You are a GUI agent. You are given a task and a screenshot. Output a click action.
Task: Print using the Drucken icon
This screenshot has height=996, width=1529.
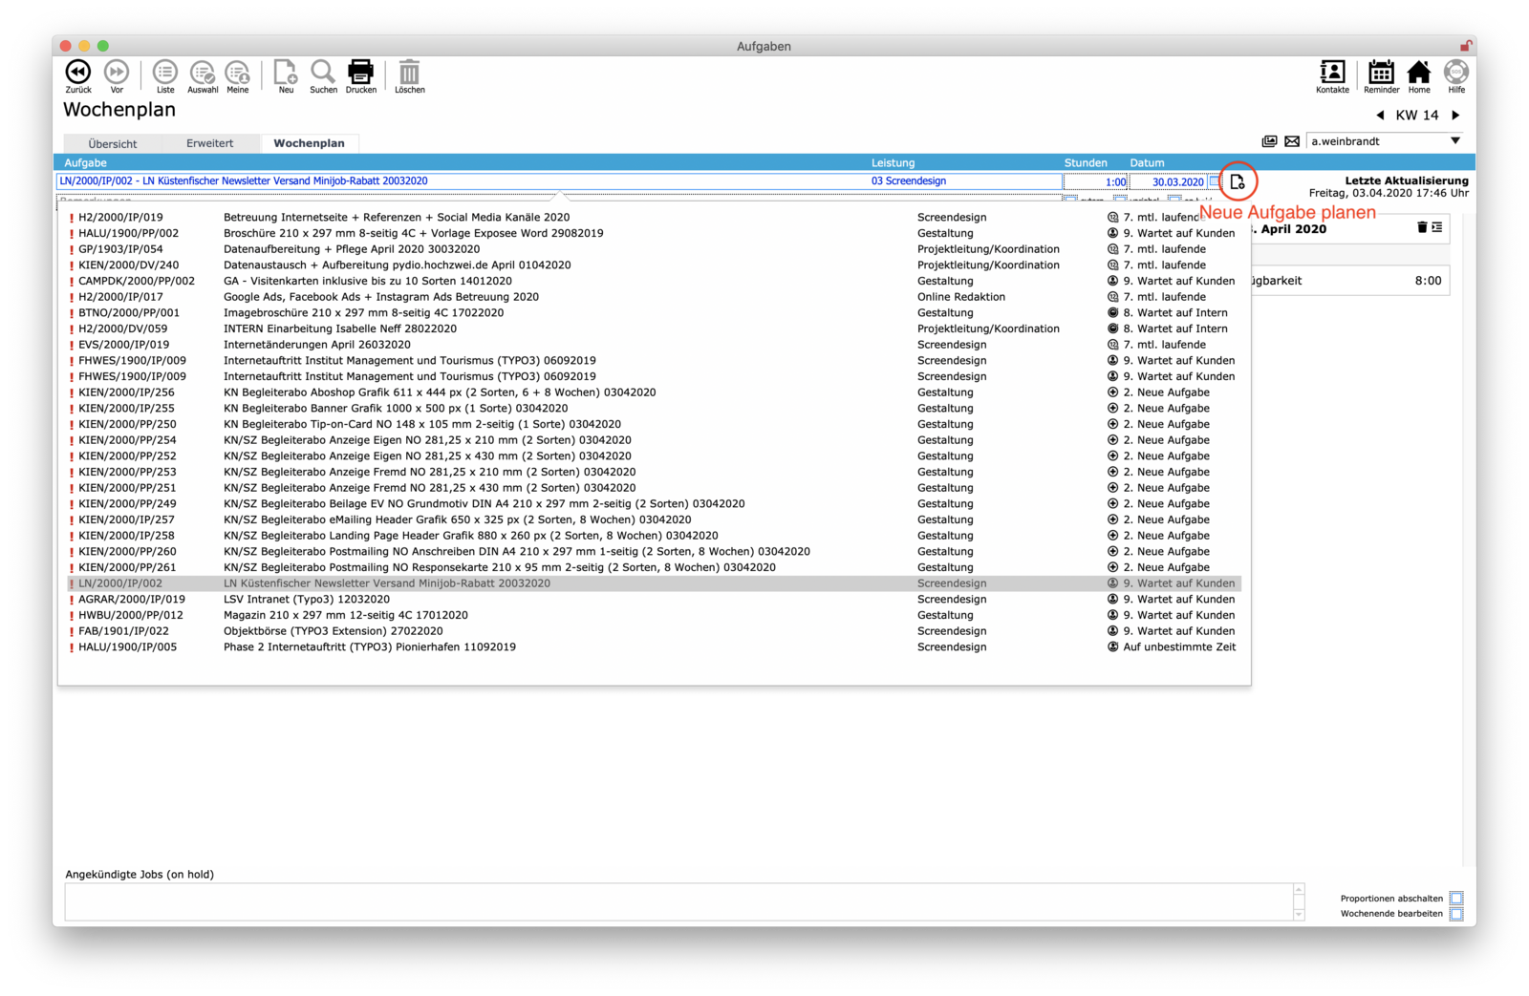360,73
